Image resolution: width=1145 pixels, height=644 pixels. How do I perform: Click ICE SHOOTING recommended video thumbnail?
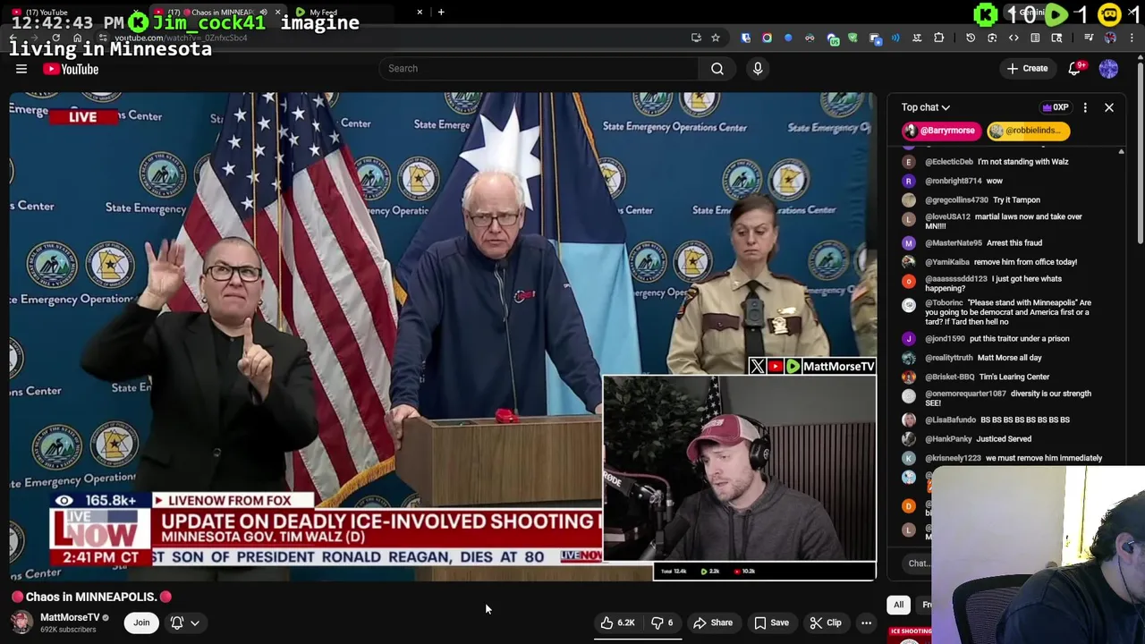pos(911,635)
